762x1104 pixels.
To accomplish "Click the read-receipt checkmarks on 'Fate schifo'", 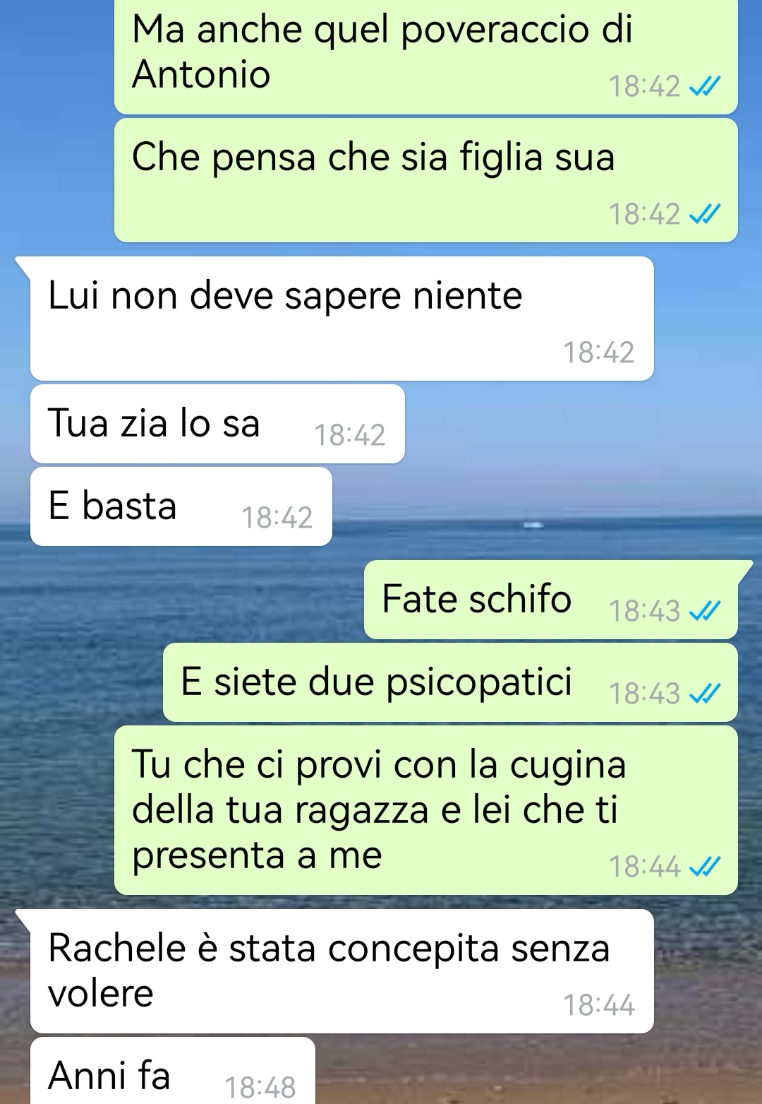I will click(704, 611).
